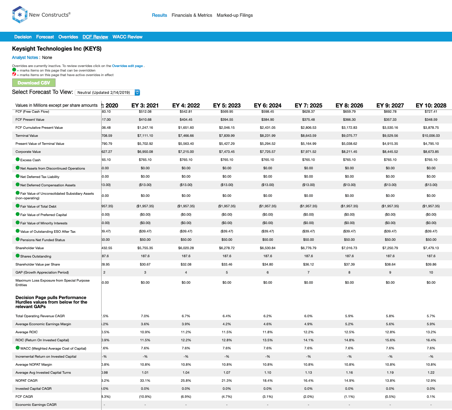Follow the Overrides edit page link

click(x=127, y=66)
